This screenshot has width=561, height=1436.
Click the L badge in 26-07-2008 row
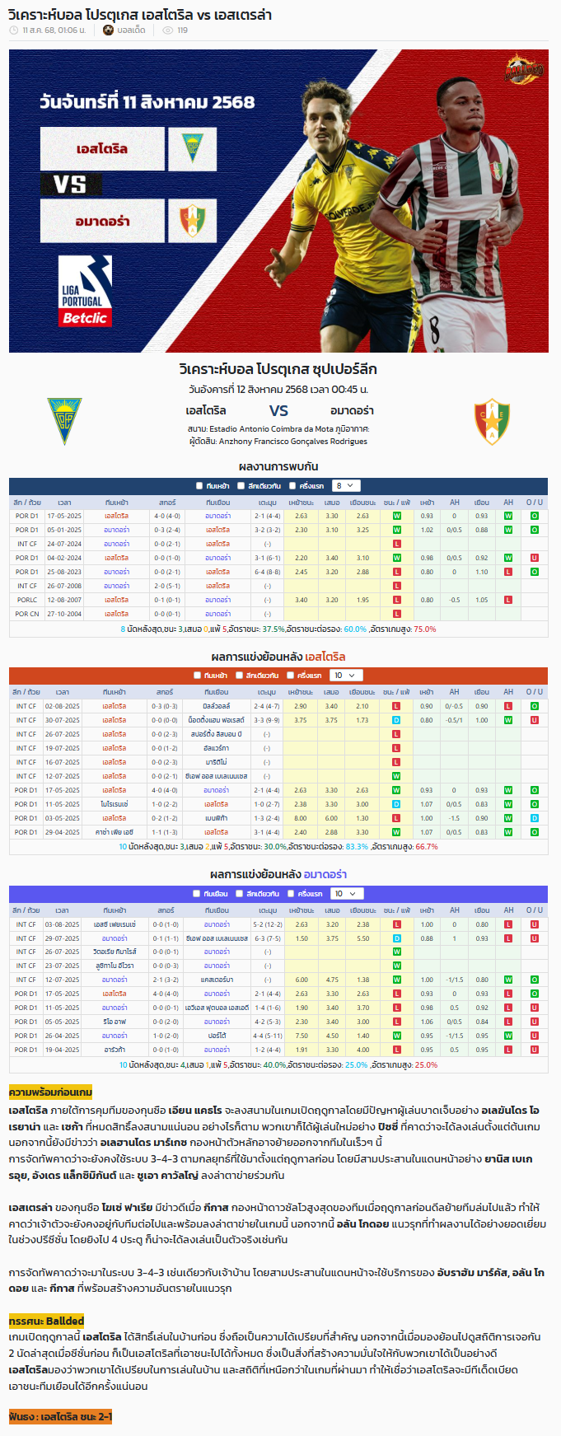coord(397,586)
